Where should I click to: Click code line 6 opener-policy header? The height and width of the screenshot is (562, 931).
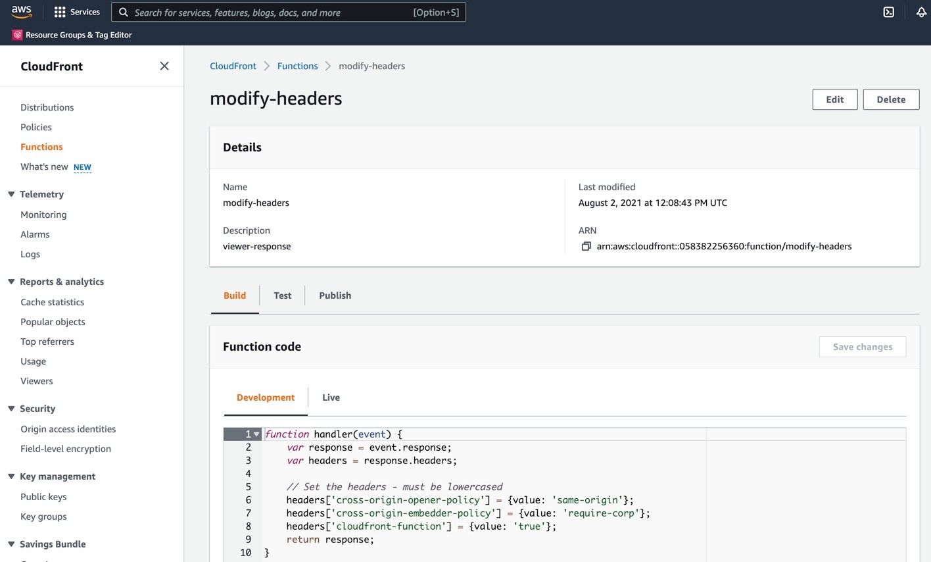coord(460,500)
